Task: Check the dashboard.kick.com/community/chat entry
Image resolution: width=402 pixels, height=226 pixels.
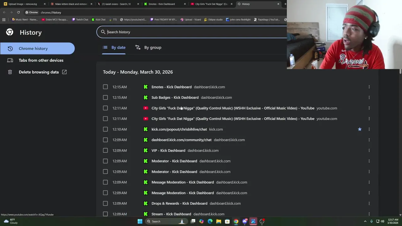Action: (105, 140)
